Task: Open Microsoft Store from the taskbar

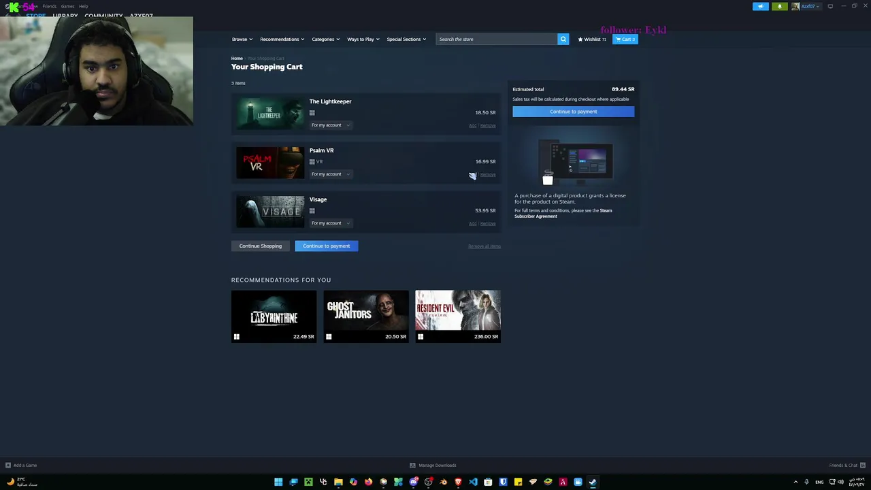Action: point(488,482)
